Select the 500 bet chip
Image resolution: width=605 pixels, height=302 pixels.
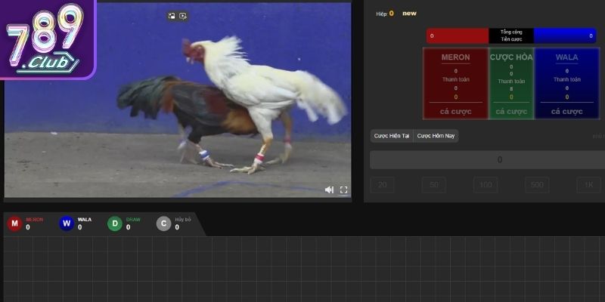point(537,185)
